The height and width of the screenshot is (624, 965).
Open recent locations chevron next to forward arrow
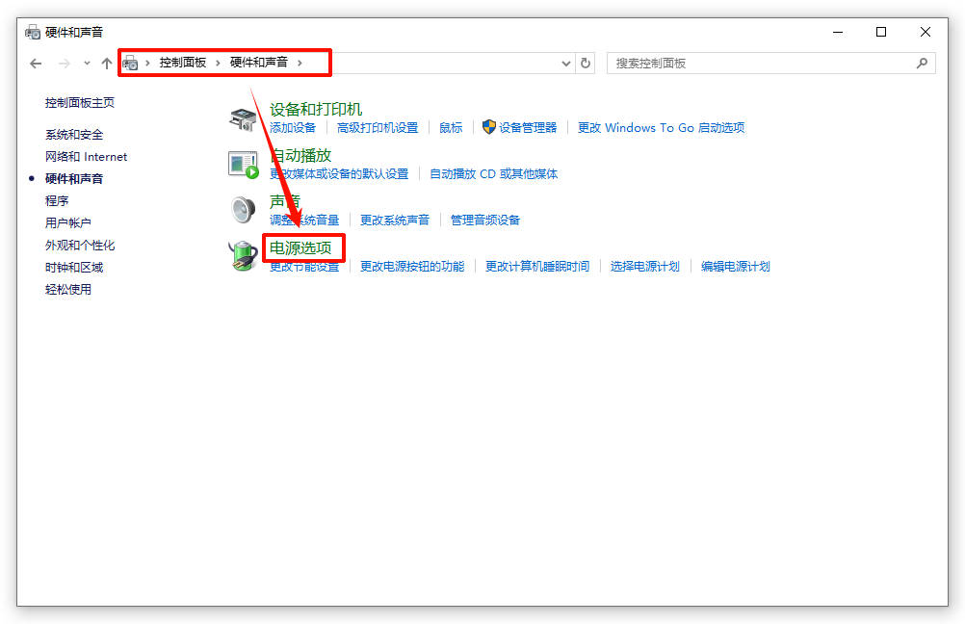pyautogui.click(x=85, y=63)
